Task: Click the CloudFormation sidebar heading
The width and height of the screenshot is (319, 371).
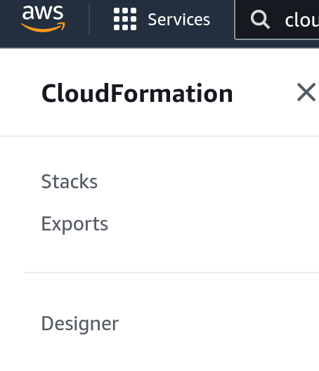Action: coord(137,93)
